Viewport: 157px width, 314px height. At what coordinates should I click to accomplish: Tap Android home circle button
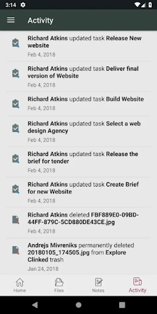pos(78,305)
